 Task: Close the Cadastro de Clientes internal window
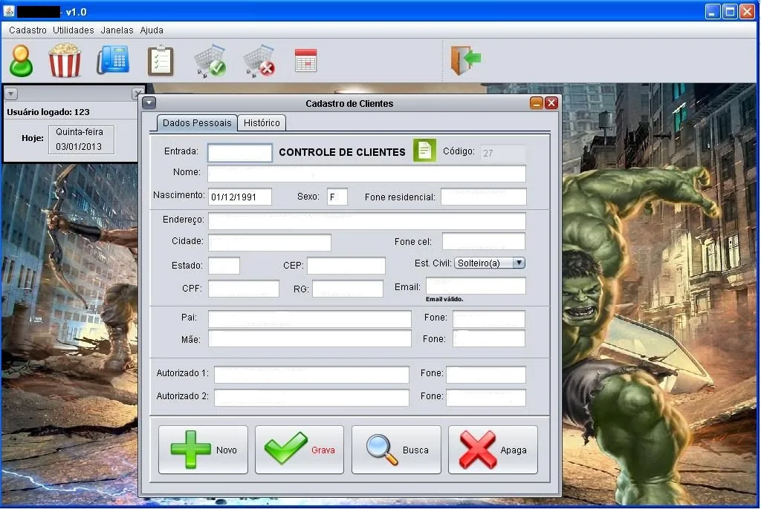pyautogui.click(x=551, y=103)
